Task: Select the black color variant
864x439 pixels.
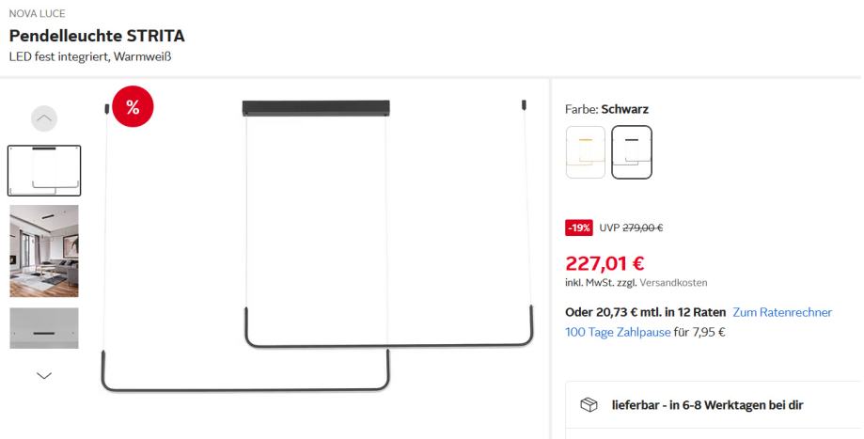Action: (631, 152)
